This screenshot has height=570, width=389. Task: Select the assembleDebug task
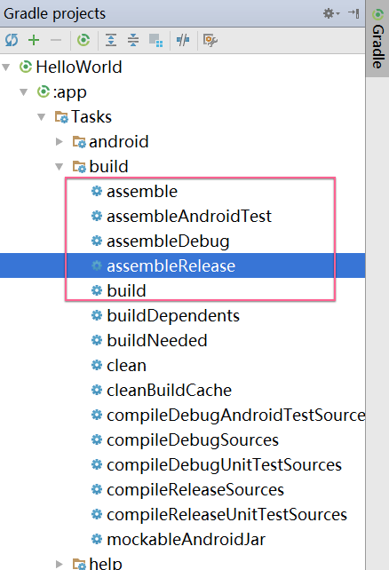(168, 241)
